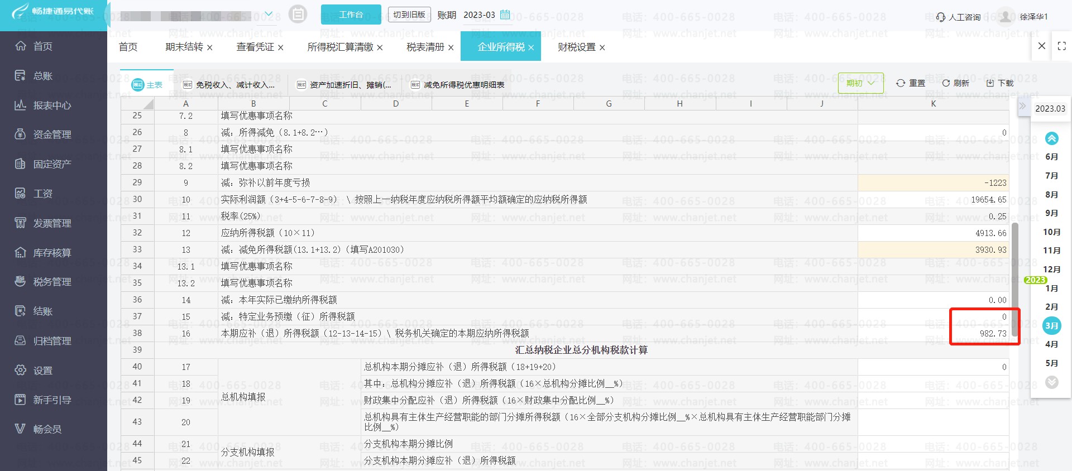The height and width of the screenshot is (471, 1072).
Task: Close all tabs with the X icon at right
Action: 1041,46
